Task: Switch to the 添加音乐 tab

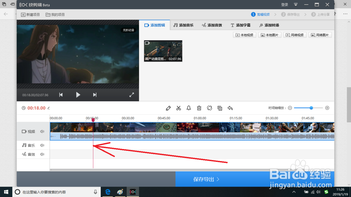Action: [183, 25]
